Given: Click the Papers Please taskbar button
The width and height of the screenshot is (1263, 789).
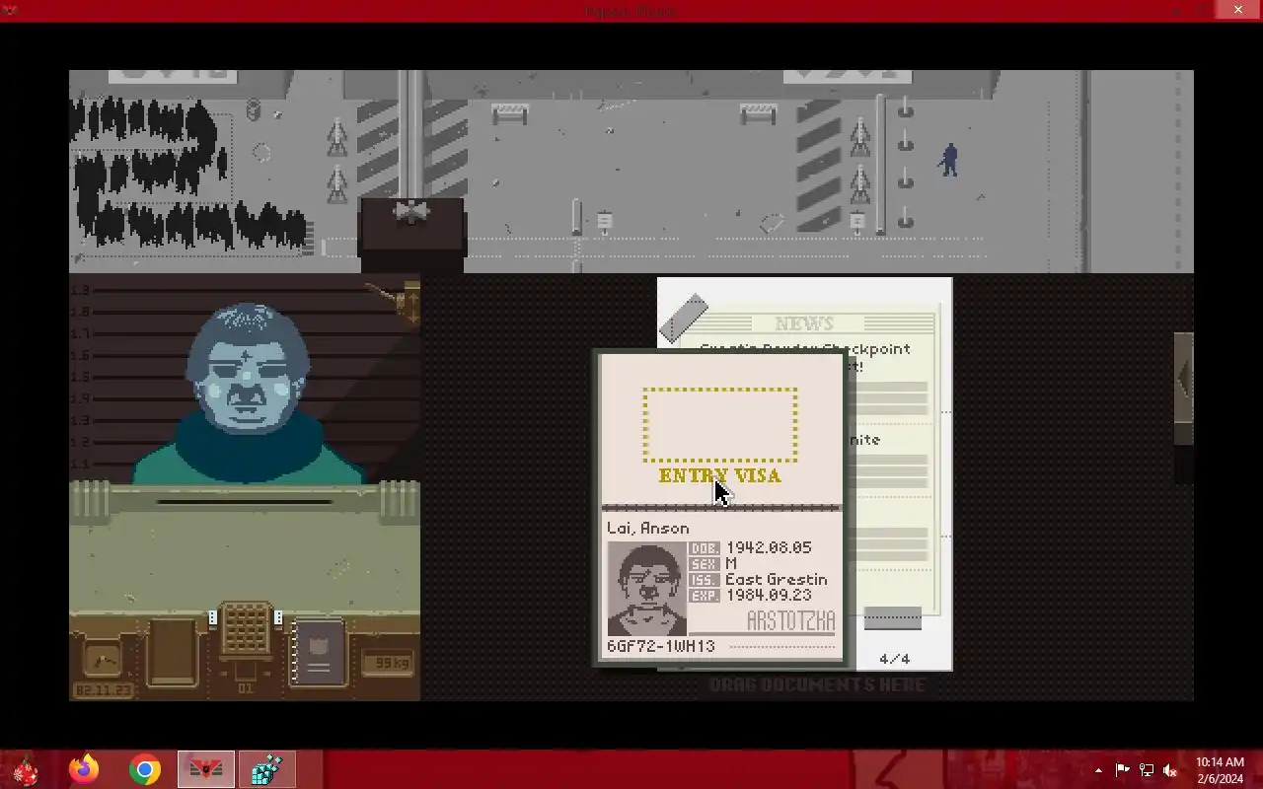Looking at the screenshot, I should [x=205, y=769].
